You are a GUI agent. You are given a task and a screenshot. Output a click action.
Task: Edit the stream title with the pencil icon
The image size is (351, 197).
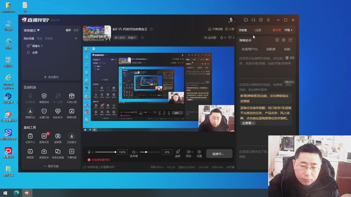tap(151, 29)
